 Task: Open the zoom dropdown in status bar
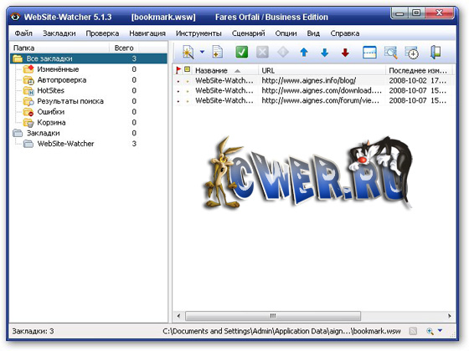coord(440,330)
